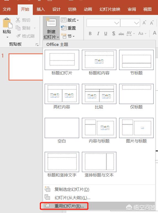
Task: Open the font name combo box
Action: pos(103,23)
